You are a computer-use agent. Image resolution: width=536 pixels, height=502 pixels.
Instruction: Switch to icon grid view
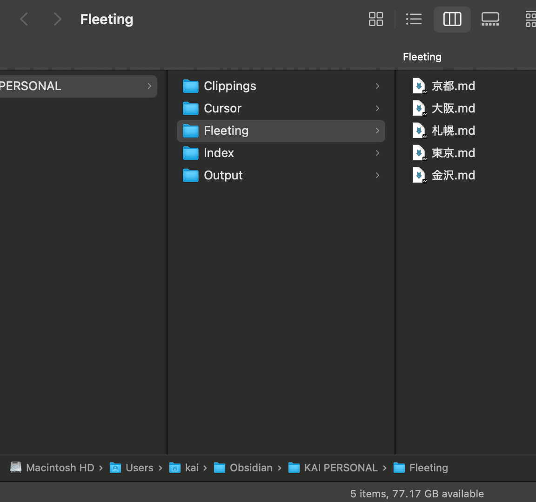click(x=375, y=19)
